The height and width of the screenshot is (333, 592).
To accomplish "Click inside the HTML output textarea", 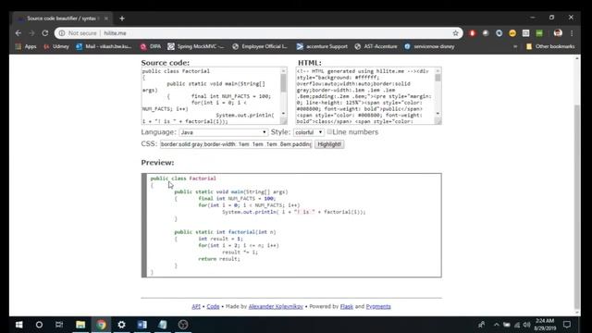I will tap(365, 96).
